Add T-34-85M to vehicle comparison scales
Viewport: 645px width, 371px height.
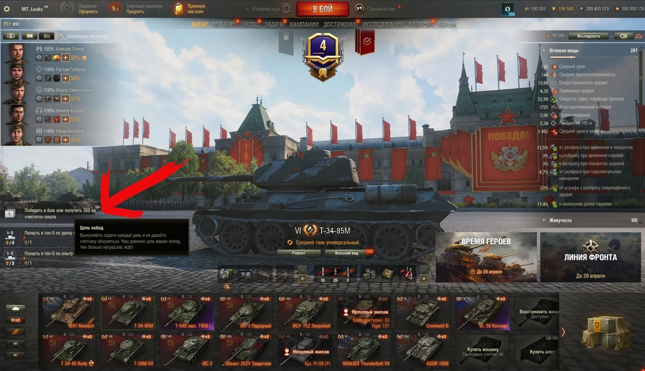(639, 36)
